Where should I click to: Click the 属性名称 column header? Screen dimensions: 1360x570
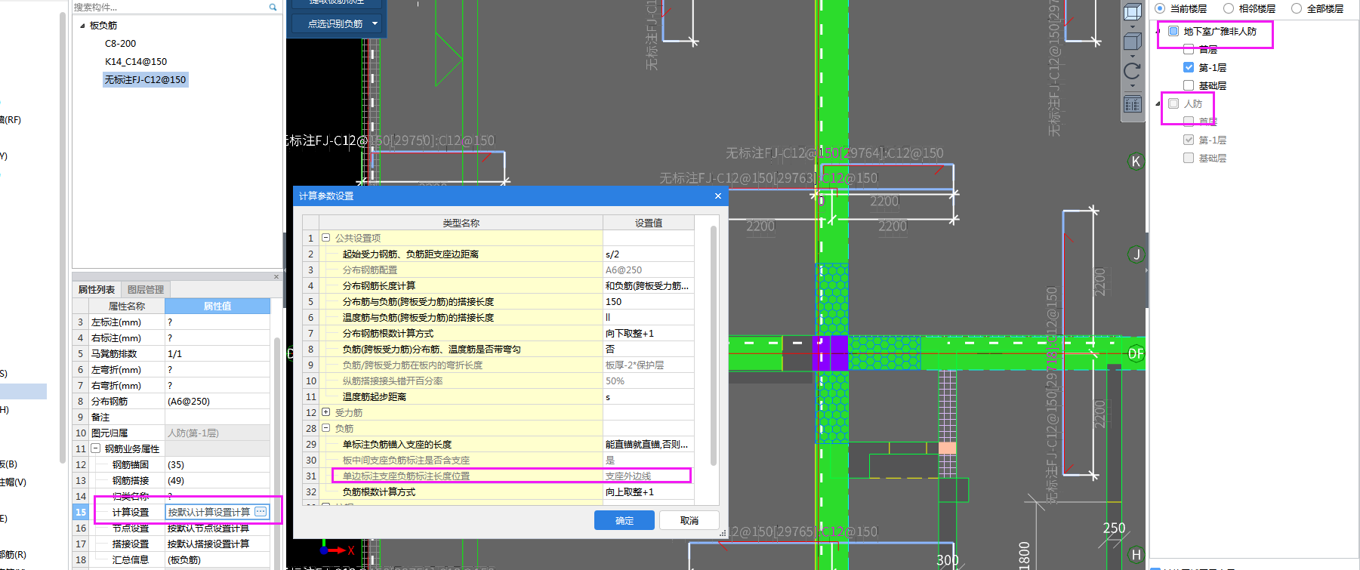127,306
